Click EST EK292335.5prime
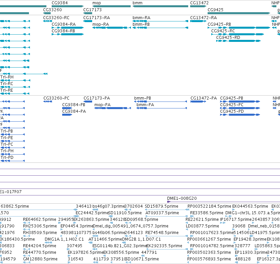The image size is (280, 264). (164, 246)
